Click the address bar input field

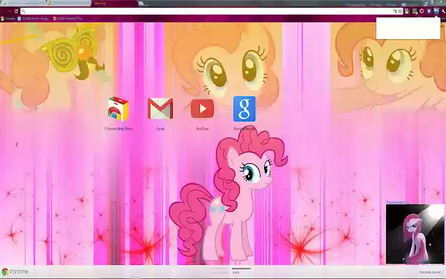(x=209, y=11)
